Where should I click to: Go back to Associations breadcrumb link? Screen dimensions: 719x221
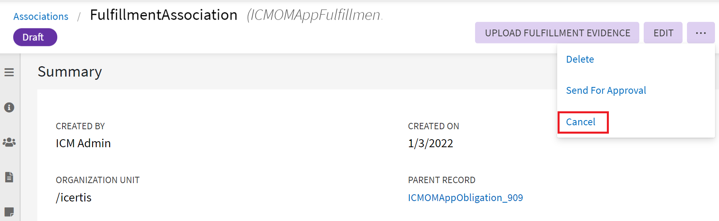(41, 16)
